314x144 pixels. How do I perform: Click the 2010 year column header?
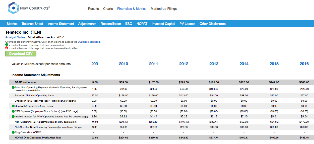pyautogui.click(x=123, y=64)
